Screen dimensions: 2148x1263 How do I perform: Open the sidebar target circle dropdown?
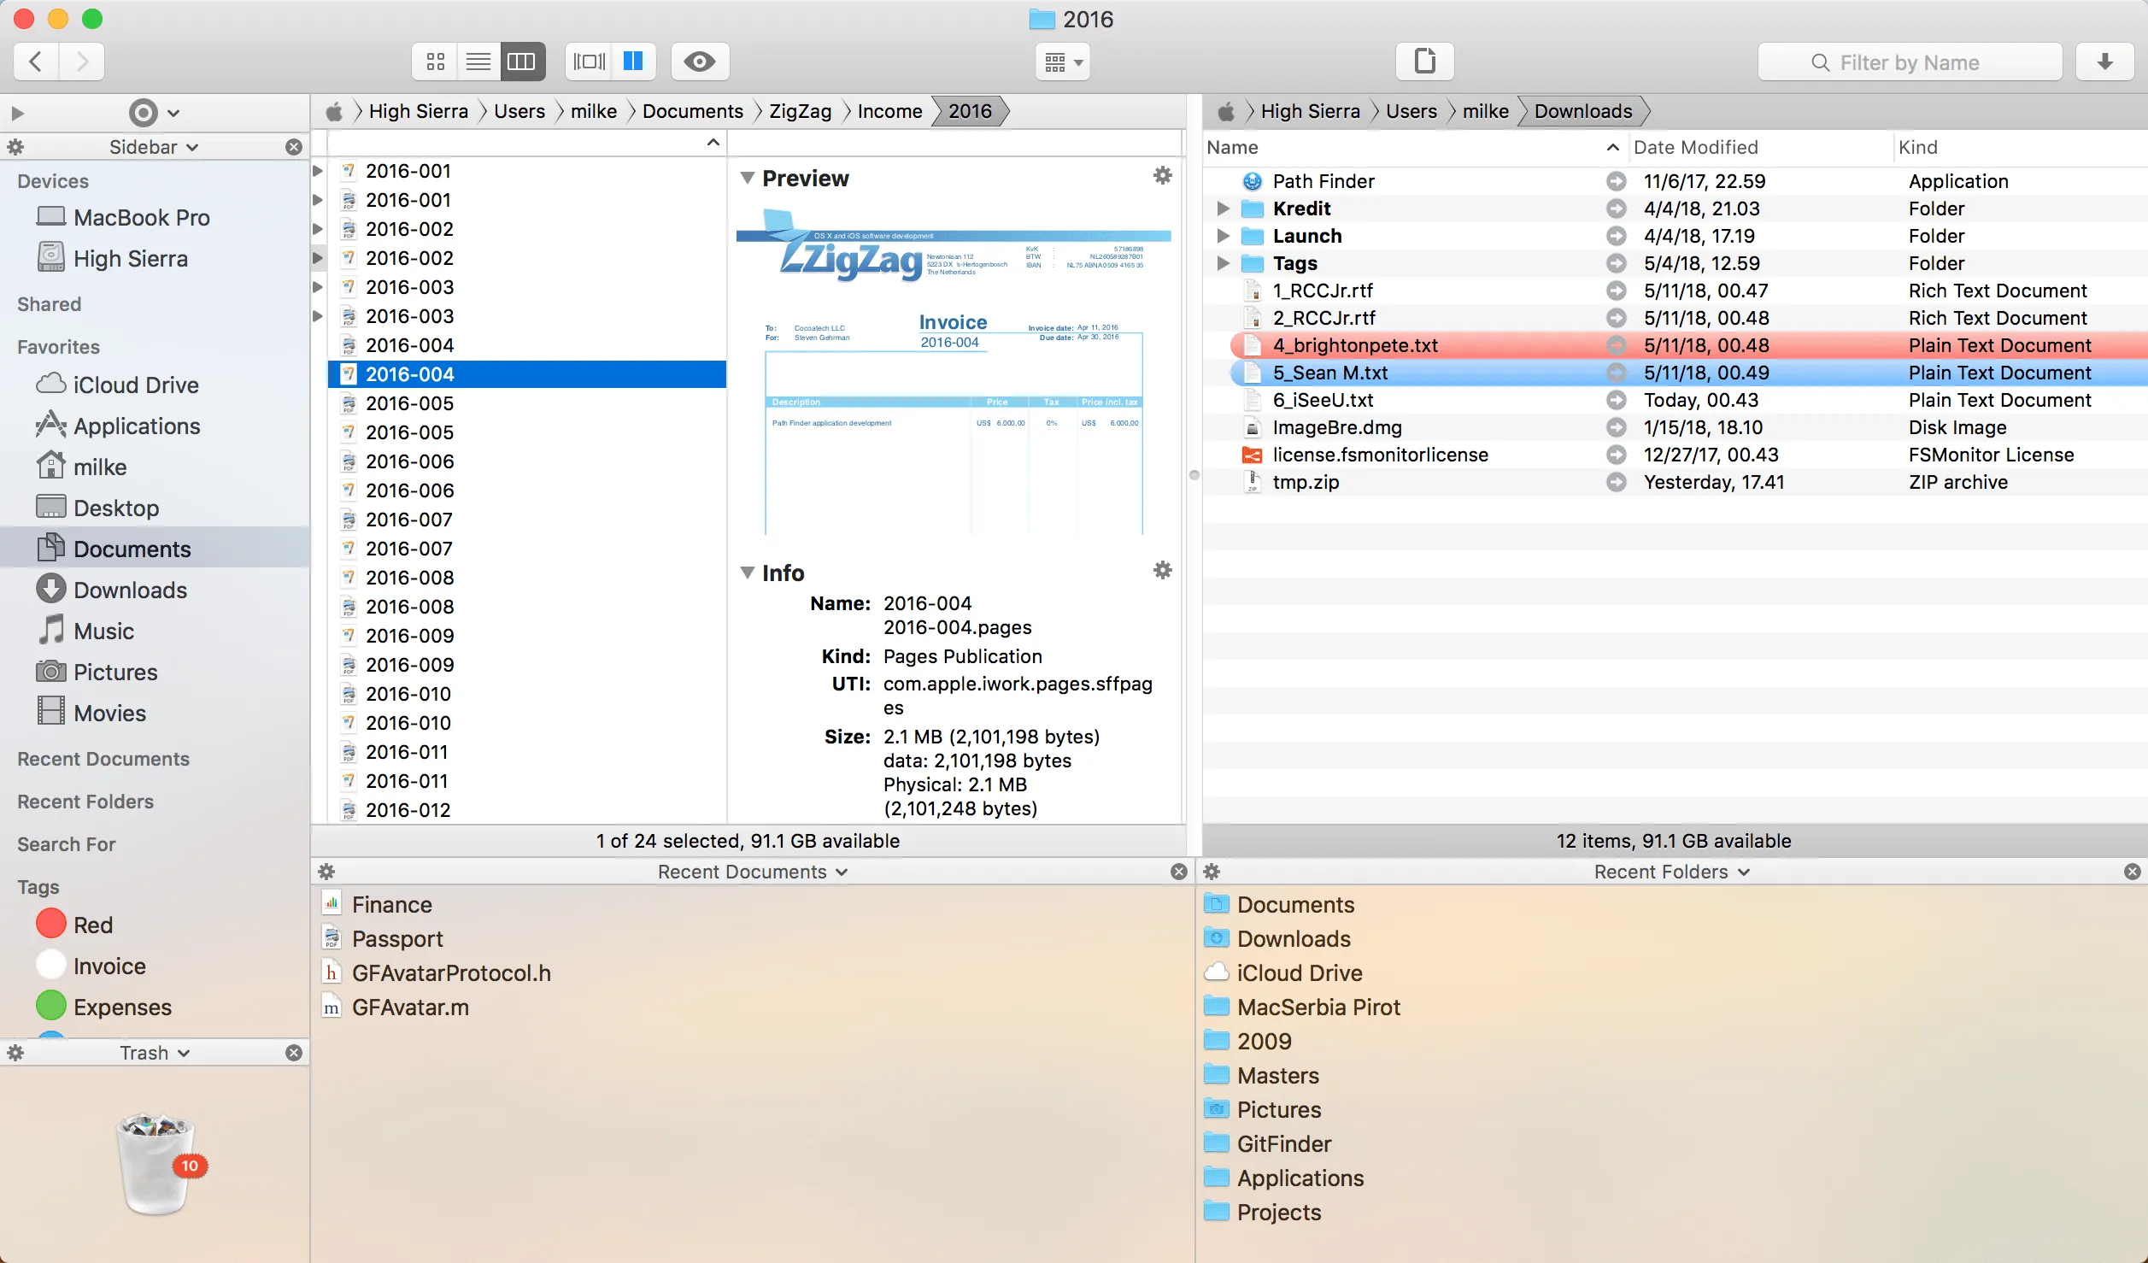(x=154, y=113)
